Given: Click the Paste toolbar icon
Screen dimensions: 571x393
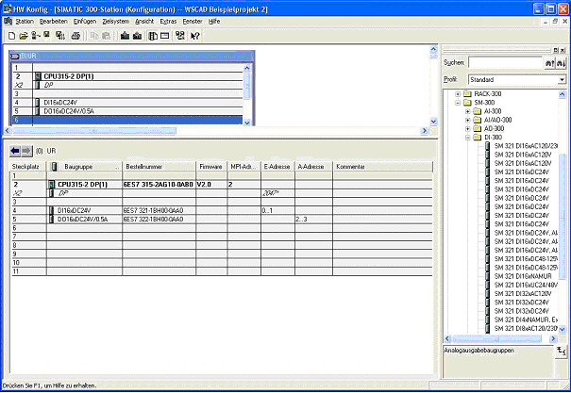Looking at the screenshot, I should (106, 36).
